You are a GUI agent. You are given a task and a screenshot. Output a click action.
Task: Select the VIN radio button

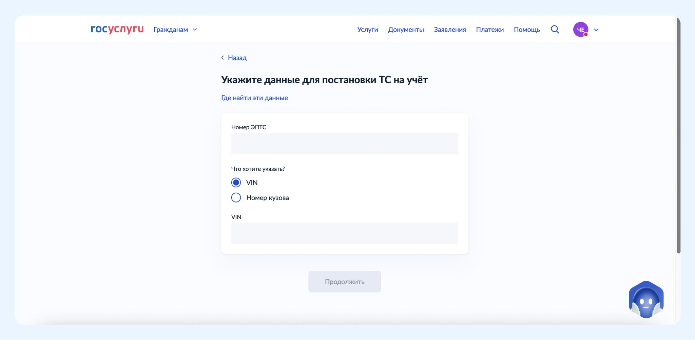click(x=236, y=183)
